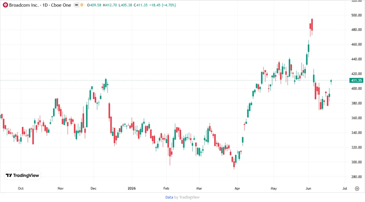Click the Broadcom red logo icon
The height and width of the screenshot is (202, 365).
tap(5, 5)
